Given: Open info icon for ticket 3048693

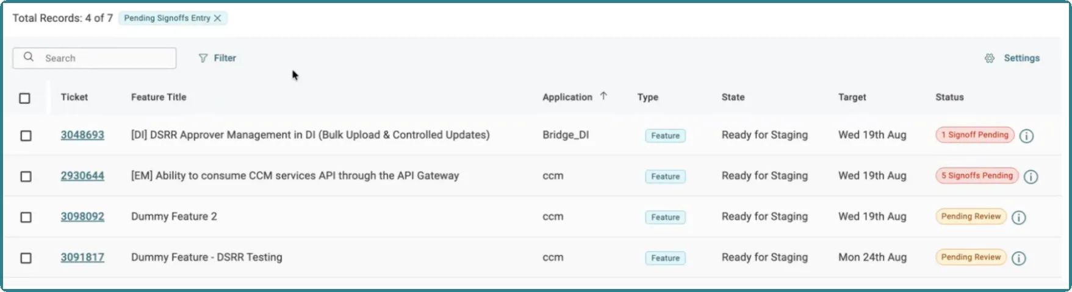Looking at the screenshot, I should [x=1027, y=136].
